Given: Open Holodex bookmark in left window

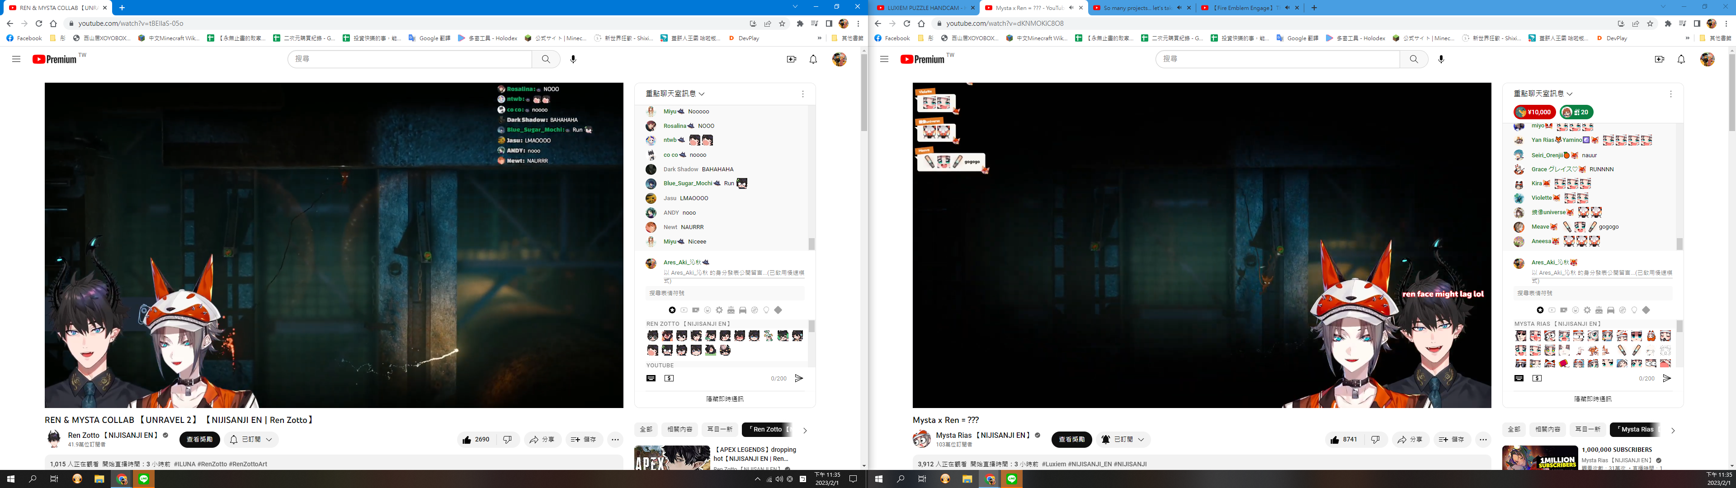Looking at the screenshot, I should click(486, 38).
